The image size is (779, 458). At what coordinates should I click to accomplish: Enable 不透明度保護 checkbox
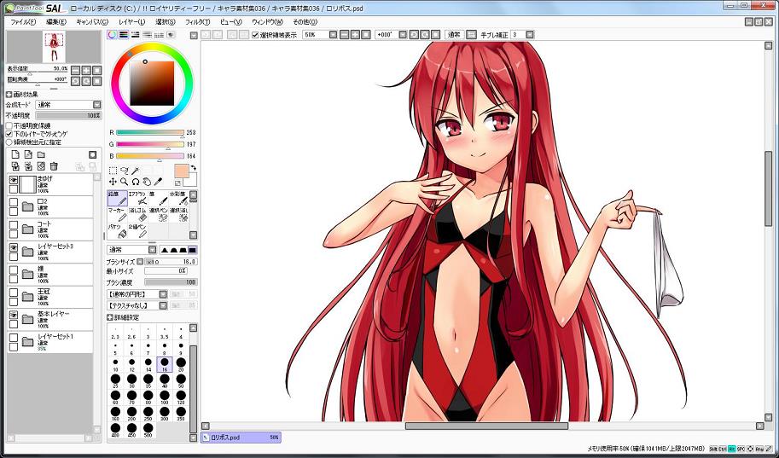[9, 125]
